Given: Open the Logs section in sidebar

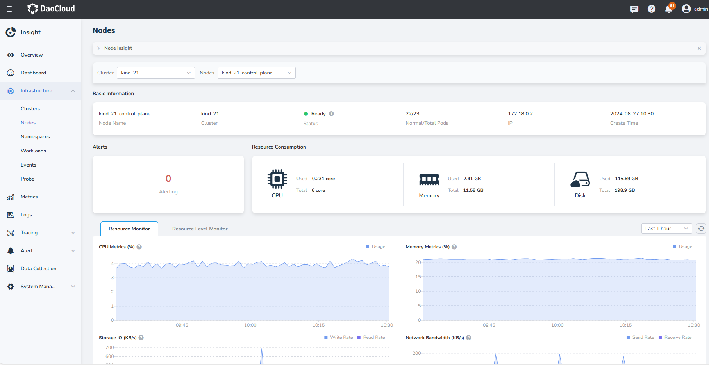Looking at the screenshot, I should 26,214.
